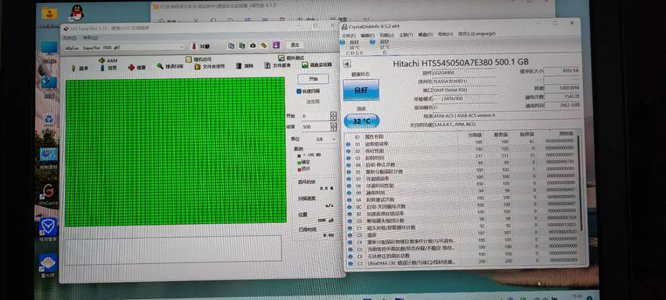The width and height of the screenshot is (666, 300).
Task: Select the Error Scan magnifier tab
Action: coord(170,67)
